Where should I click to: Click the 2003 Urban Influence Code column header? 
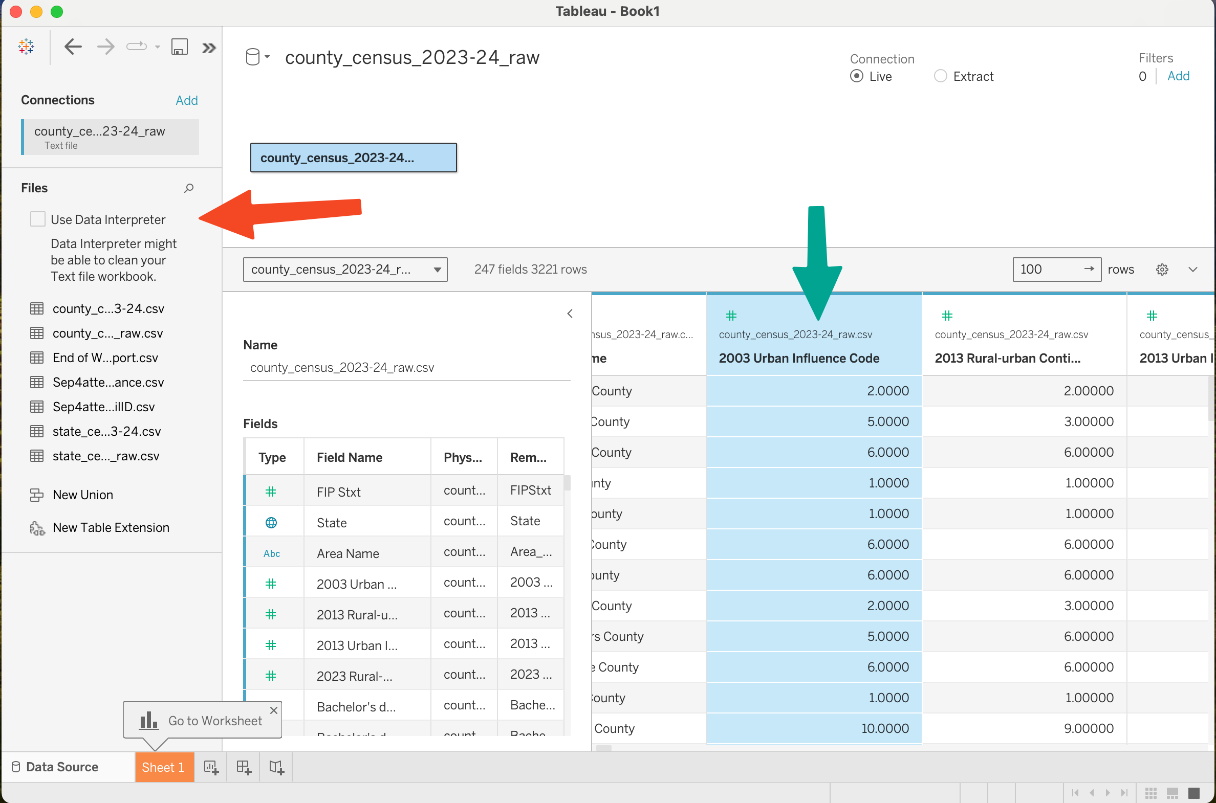tap(814, 334)
